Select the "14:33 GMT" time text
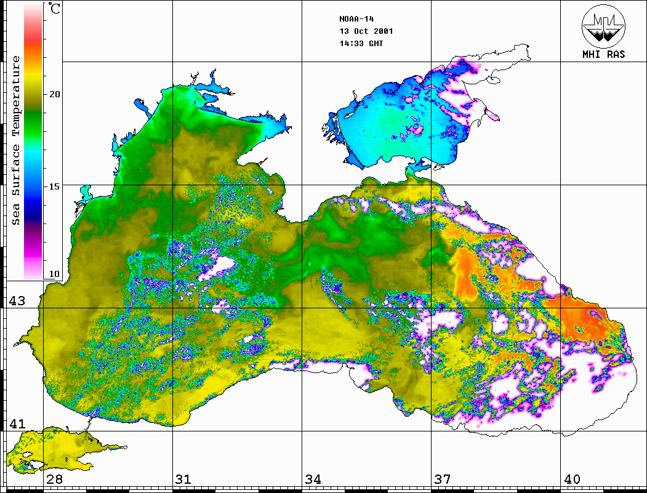This screenshot has height=493, width=647. [361, 44]
